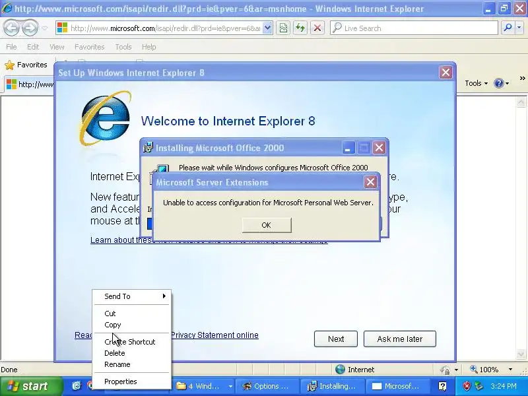
Task: Click the Ask me later button
Action: point(400,339)
